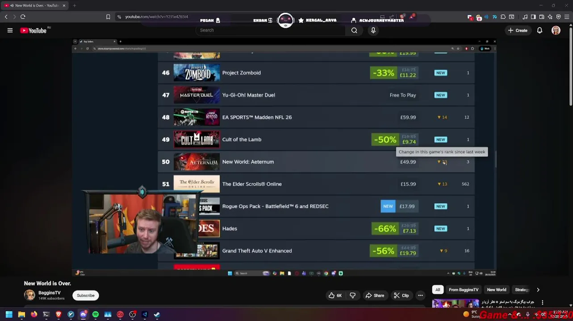This screenshot has width=573, height=321.
Task: Click 'Hades' title in the video
Action: [x=230, y=229]
